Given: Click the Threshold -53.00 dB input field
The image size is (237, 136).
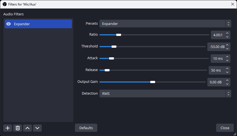Looking at the screenshot, I should point(216,47).
